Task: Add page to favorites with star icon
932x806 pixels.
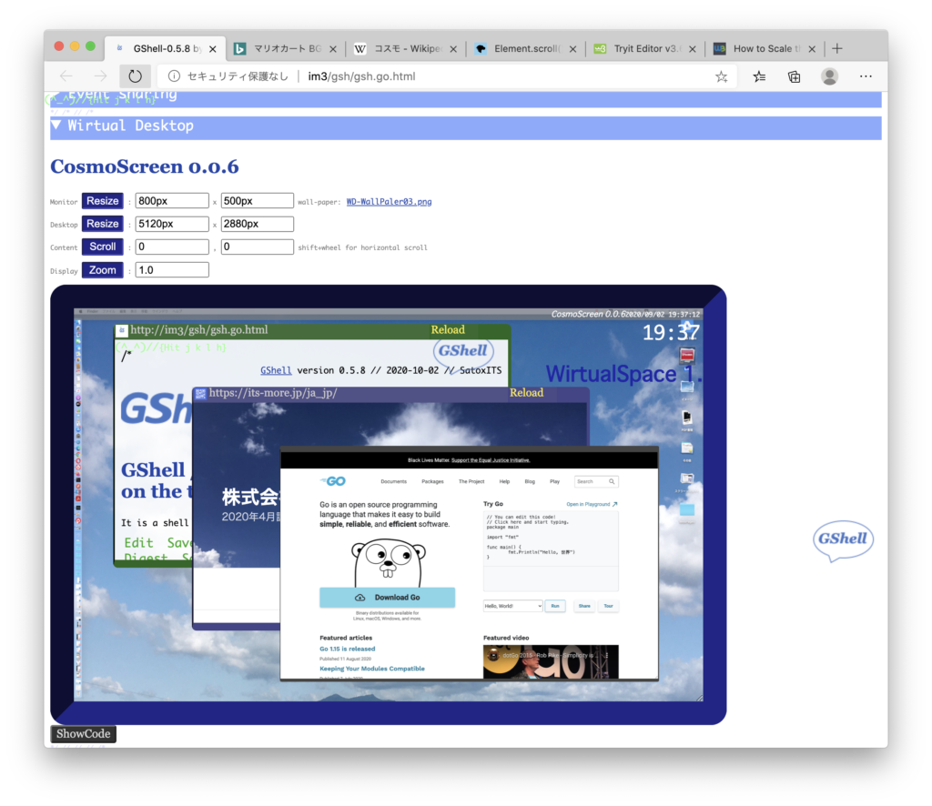Action: [721, 76]
